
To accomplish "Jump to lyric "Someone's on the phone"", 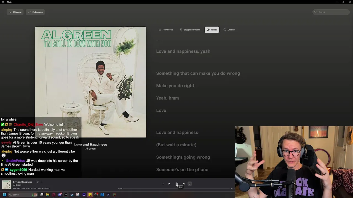I will [182, 170].
